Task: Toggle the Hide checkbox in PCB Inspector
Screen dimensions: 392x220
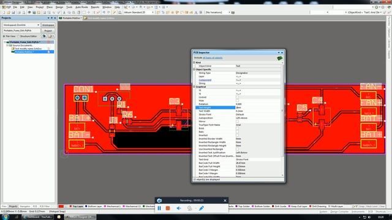Action: click(237, 100)
